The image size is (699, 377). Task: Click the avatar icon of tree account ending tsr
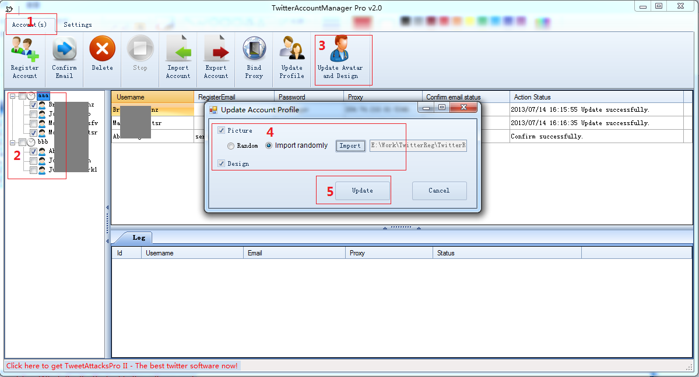tap(43, 133)
